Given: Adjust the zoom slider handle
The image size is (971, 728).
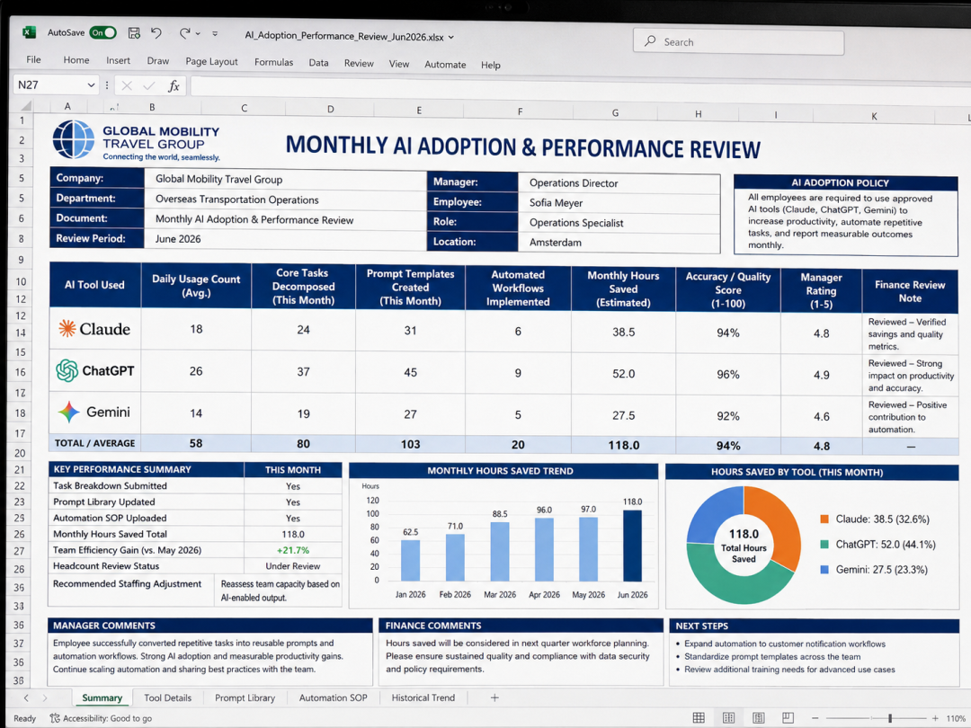Looking at the screenshot, I should 890,718.
